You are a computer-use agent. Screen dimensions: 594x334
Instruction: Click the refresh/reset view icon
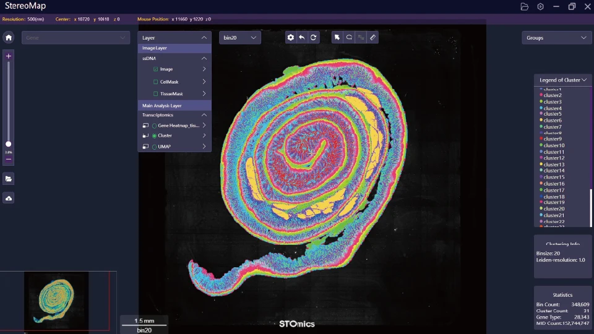314,38
